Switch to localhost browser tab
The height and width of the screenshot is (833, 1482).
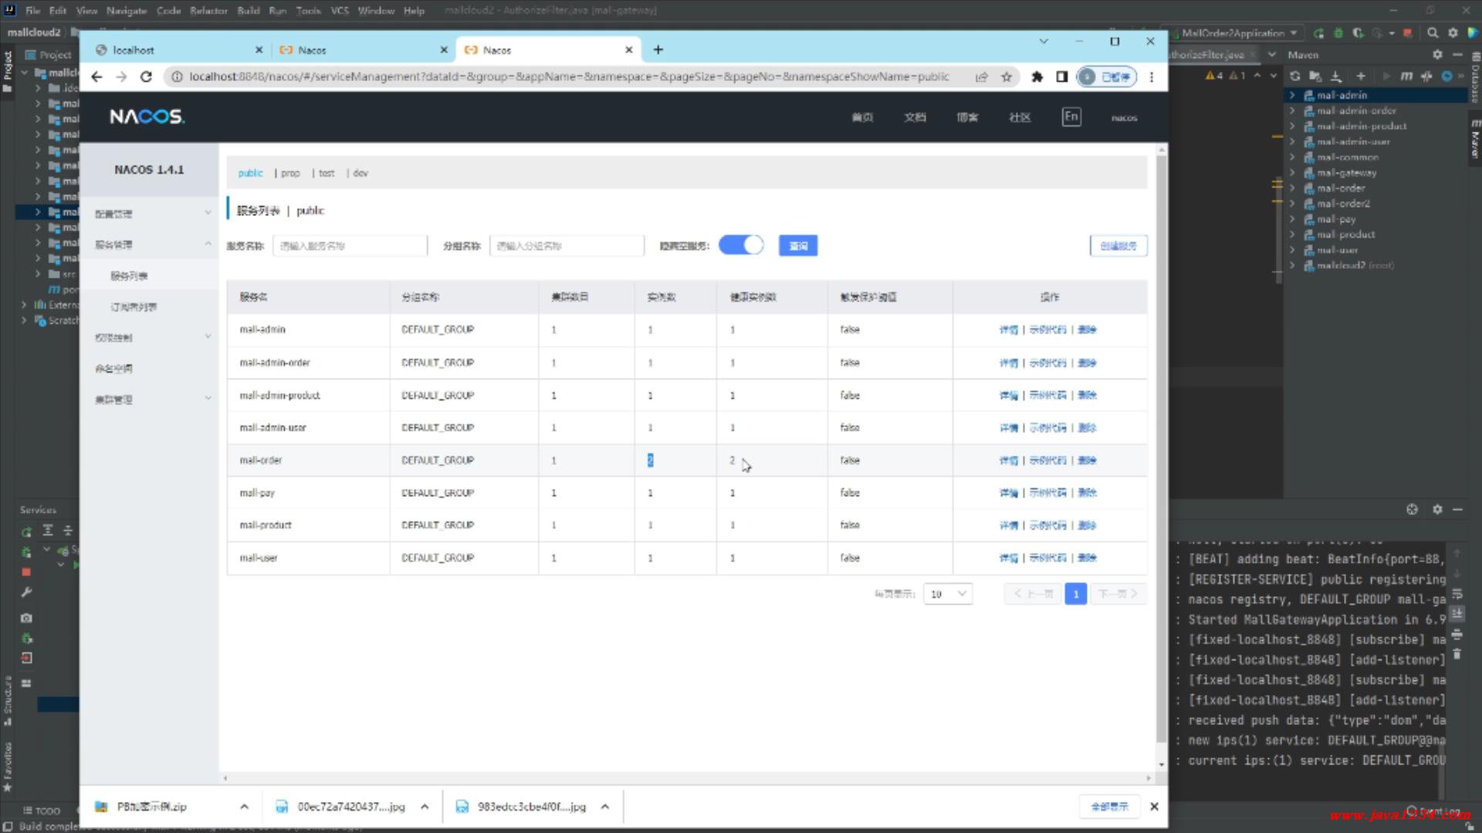click(x=178, y=49)
